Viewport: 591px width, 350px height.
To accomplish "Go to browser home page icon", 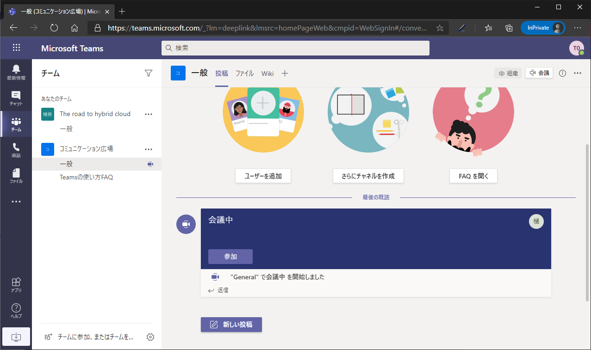I will [x=75, y=28].
